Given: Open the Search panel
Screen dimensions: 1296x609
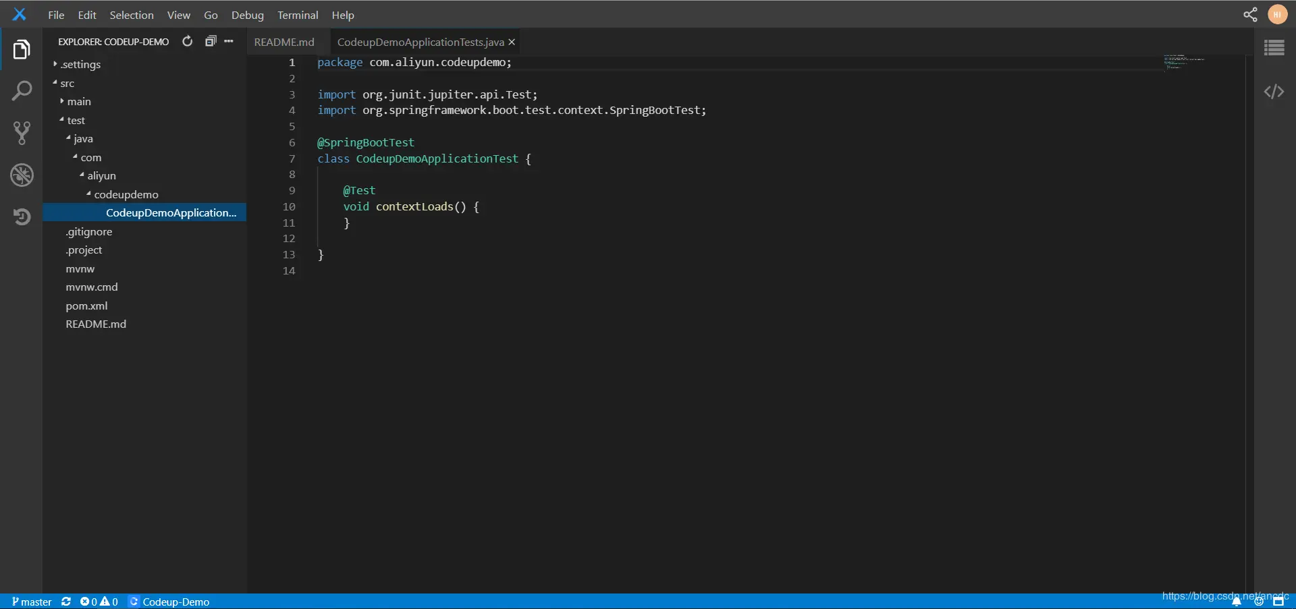Looking at the screenshot, I should coord(22,90).
